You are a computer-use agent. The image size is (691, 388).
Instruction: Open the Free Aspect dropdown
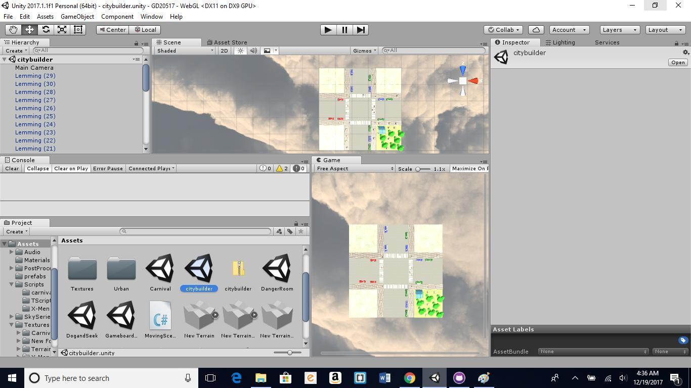click(355, 169)
